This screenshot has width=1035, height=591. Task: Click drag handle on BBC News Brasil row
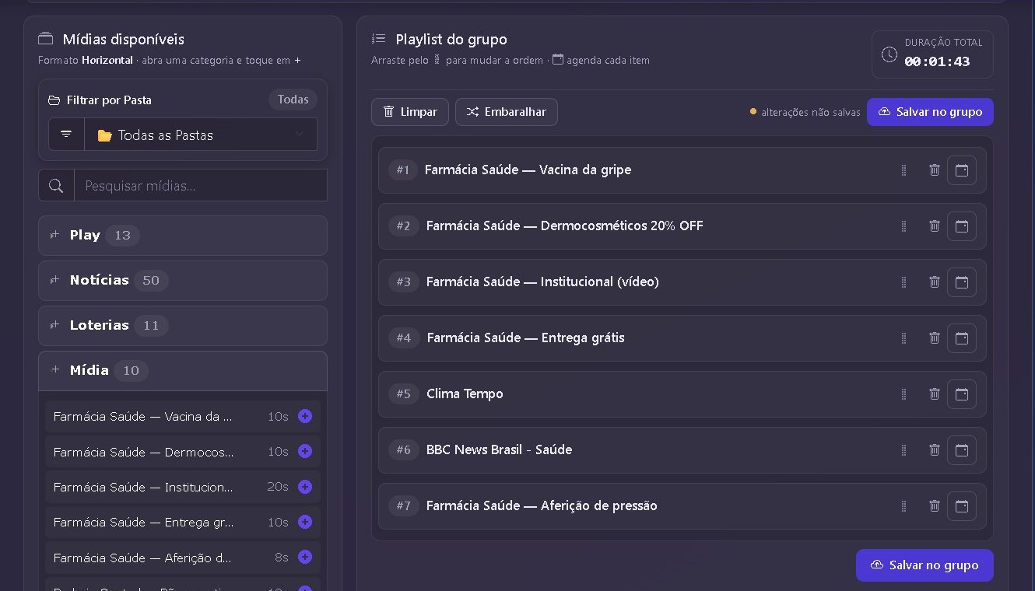pos(903,450)
